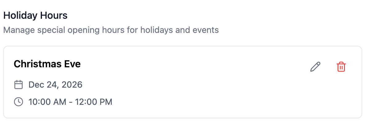Image resolution: width=369 pixels, height=126 pixels.
Task: Delete the Christmas Eve entry
Action: point(341,67)
